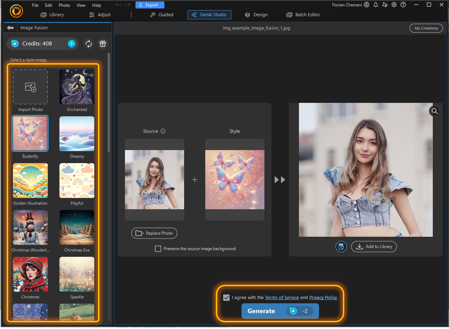Viewport: 449px width, 329px height.
Task: Open the announcements megaphone icon
Action: [385, 5]
